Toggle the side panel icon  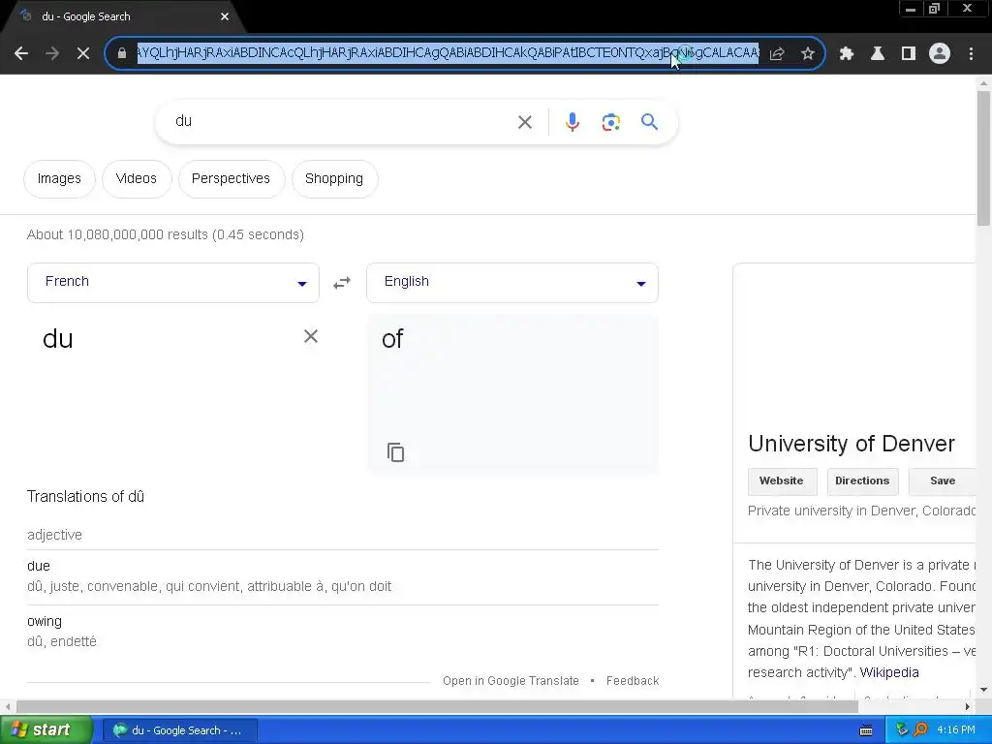(909, 53)
